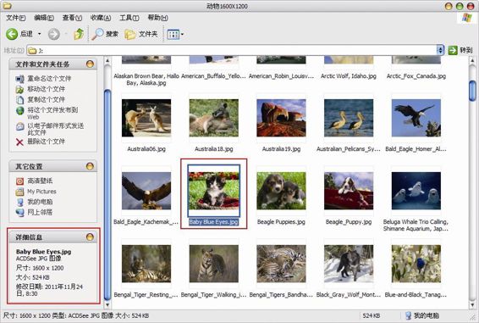This screenshot has width=479, height=323.
Task: Collapse the Other Places panel
Action: pyautogui.click(x=90, y=166)
